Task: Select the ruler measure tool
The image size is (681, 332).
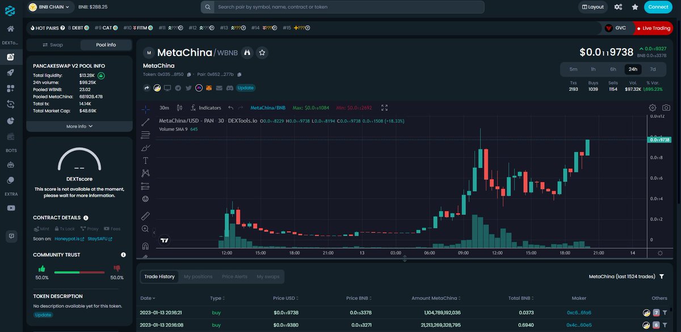Action: coord(145,215)
